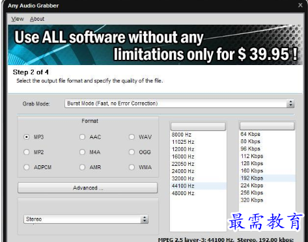This screenshot has height=242, width=308.
Task: Choose 48000 Hz sample rate
Action: [x=198, y=193]
